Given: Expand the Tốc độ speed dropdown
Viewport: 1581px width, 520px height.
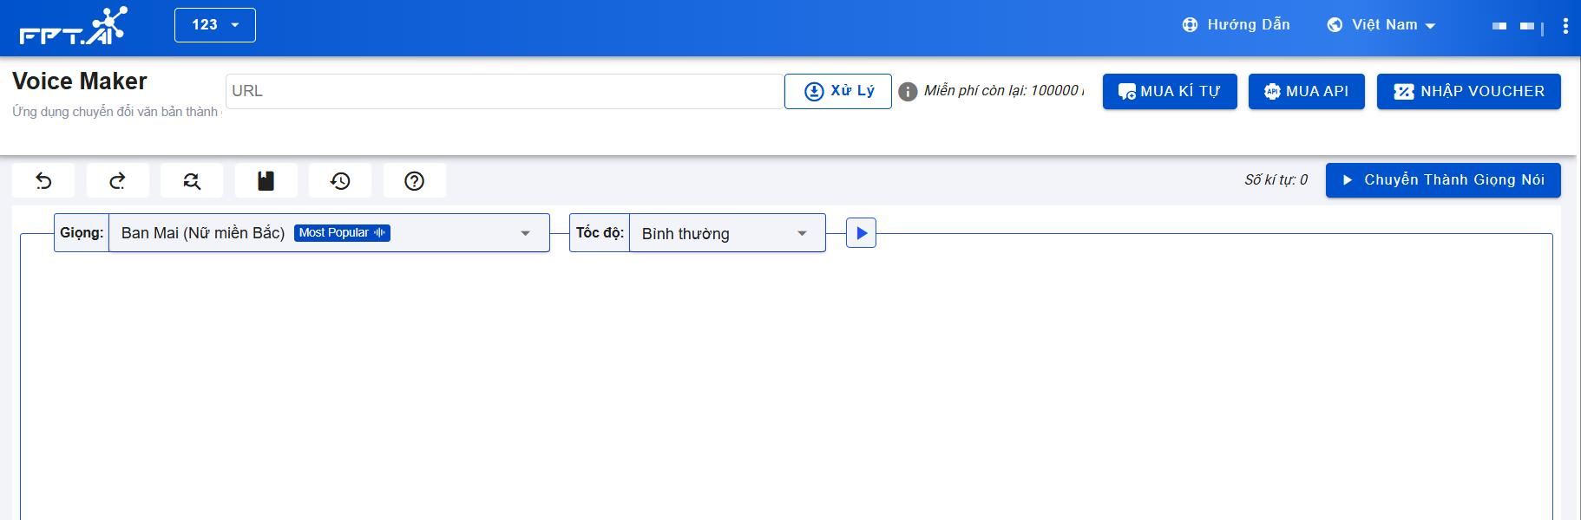Looking at the screenshot, I should (x=727, y=233).
